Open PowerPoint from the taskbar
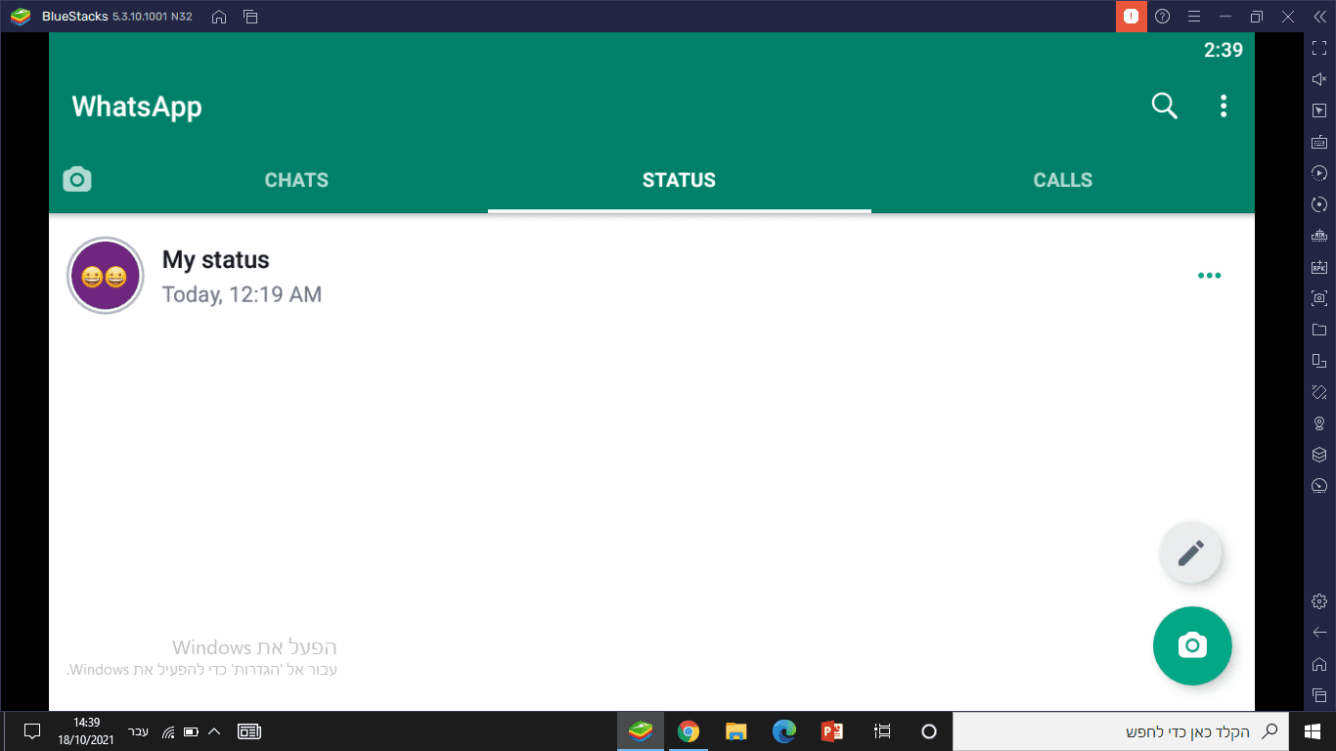This screenshot has width=1336, height=751. click(832, 731)
